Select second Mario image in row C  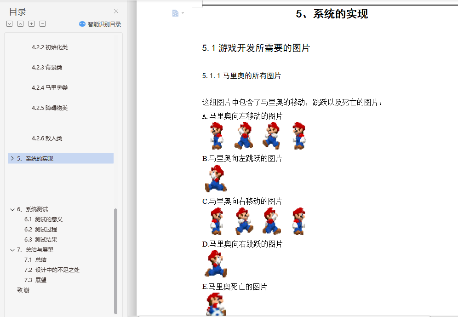pos(244,221)
